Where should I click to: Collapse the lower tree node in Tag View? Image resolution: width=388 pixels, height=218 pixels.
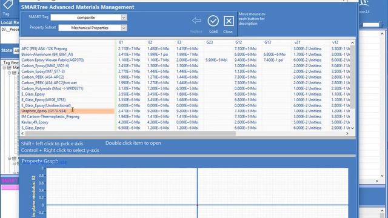(x=9, y=158)
